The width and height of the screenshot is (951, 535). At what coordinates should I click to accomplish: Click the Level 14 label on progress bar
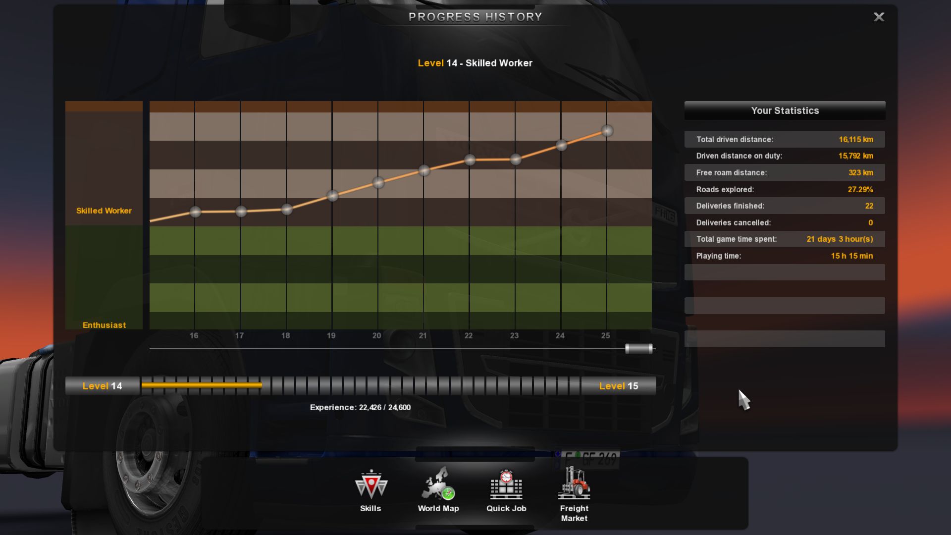click(x=101, y=386)
